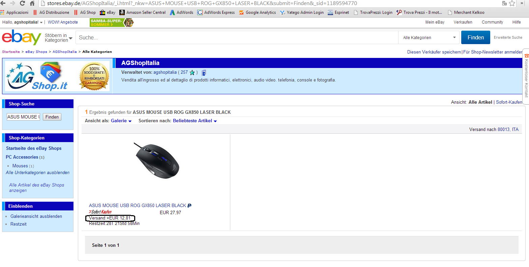Image resolution: width=529 pixels, height=267 pixels.
Task: Show more bookmarks with the » chevron
Action: [x=522, y=3]
